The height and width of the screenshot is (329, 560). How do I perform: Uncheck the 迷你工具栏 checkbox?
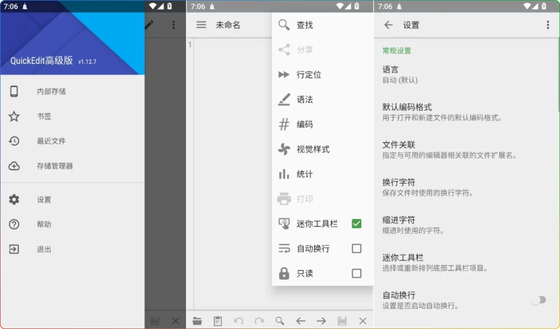357,224
